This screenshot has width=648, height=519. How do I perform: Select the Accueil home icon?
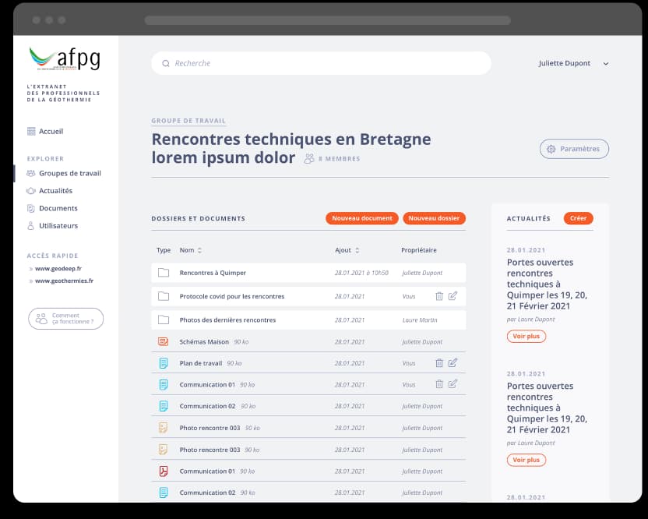31,131
